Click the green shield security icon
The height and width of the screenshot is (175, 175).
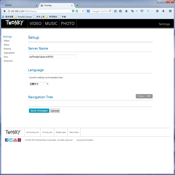[73, 11]
